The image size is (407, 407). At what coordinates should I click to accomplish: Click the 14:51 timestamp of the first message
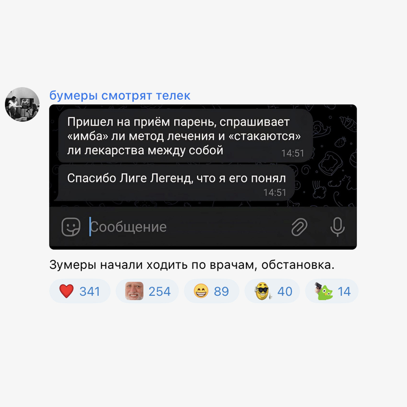(292, 153)
